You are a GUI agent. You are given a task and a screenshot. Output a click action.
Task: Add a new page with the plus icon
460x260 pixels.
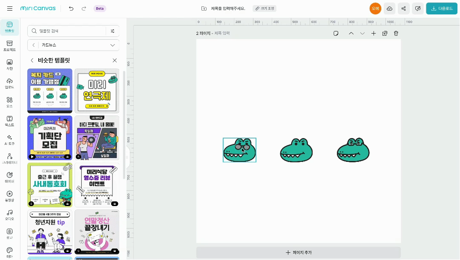coord(374,33)
